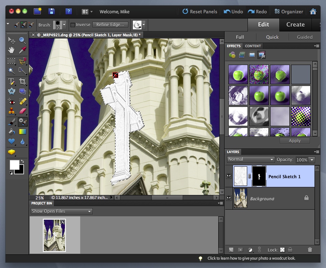
Task: Enable the Inverse checkbox
Action: [73, 25]
